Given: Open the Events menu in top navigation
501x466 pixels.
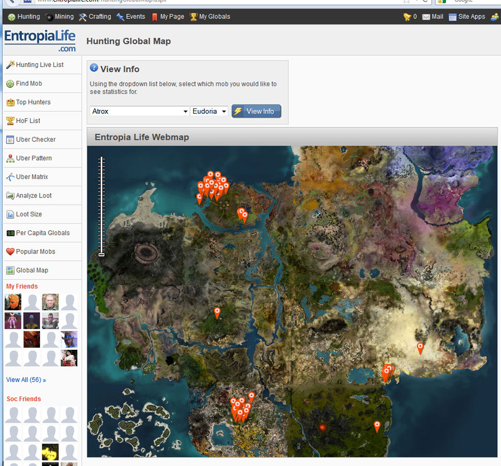Looking at the screenshot, I should [131, 17].
